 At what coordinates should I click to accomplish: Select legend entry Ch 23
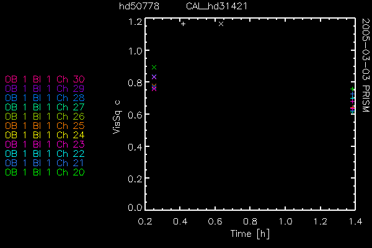pyautogui.click(x=45, y=144)
